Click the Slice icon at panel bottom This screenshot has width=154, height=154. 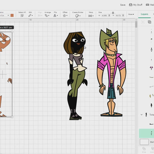(144, 148)
